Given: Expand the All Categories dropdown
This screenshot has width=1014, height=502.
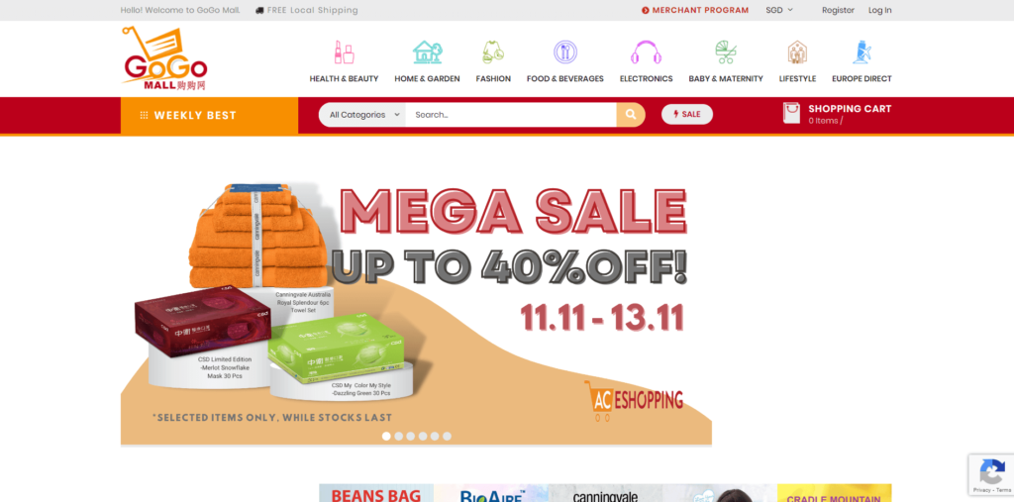Looking at the screenshot, I should [362, 115].
